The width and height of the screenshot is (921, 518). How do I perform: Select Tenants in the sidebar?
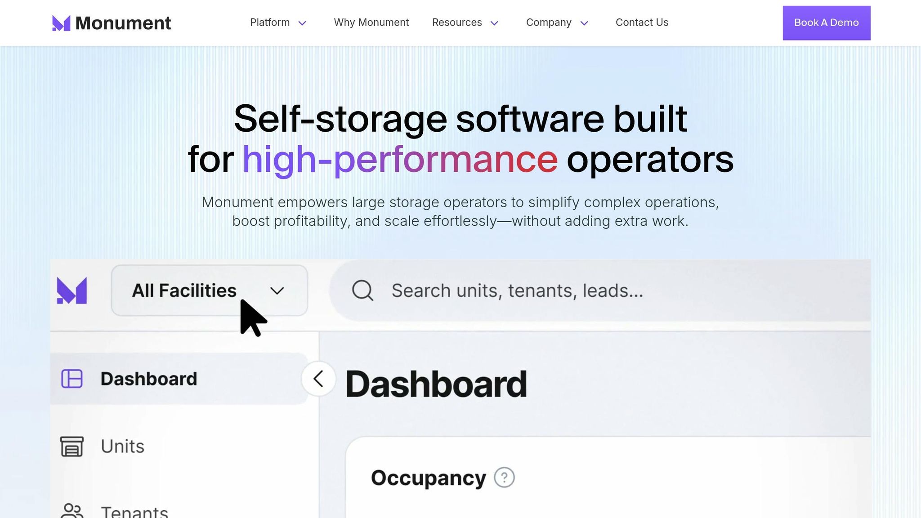tap(134, 512)
